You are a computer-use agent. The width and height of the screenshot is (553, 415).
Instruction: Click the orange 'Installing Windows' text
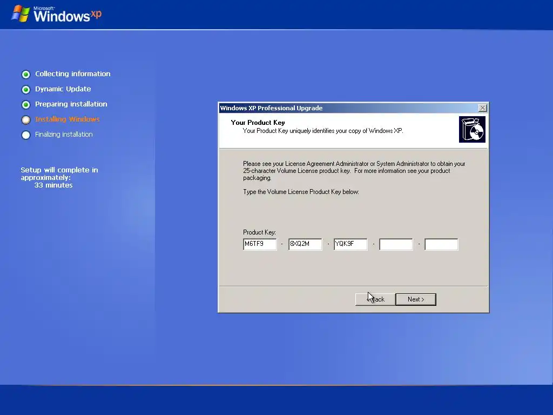(x=68, y=119)
